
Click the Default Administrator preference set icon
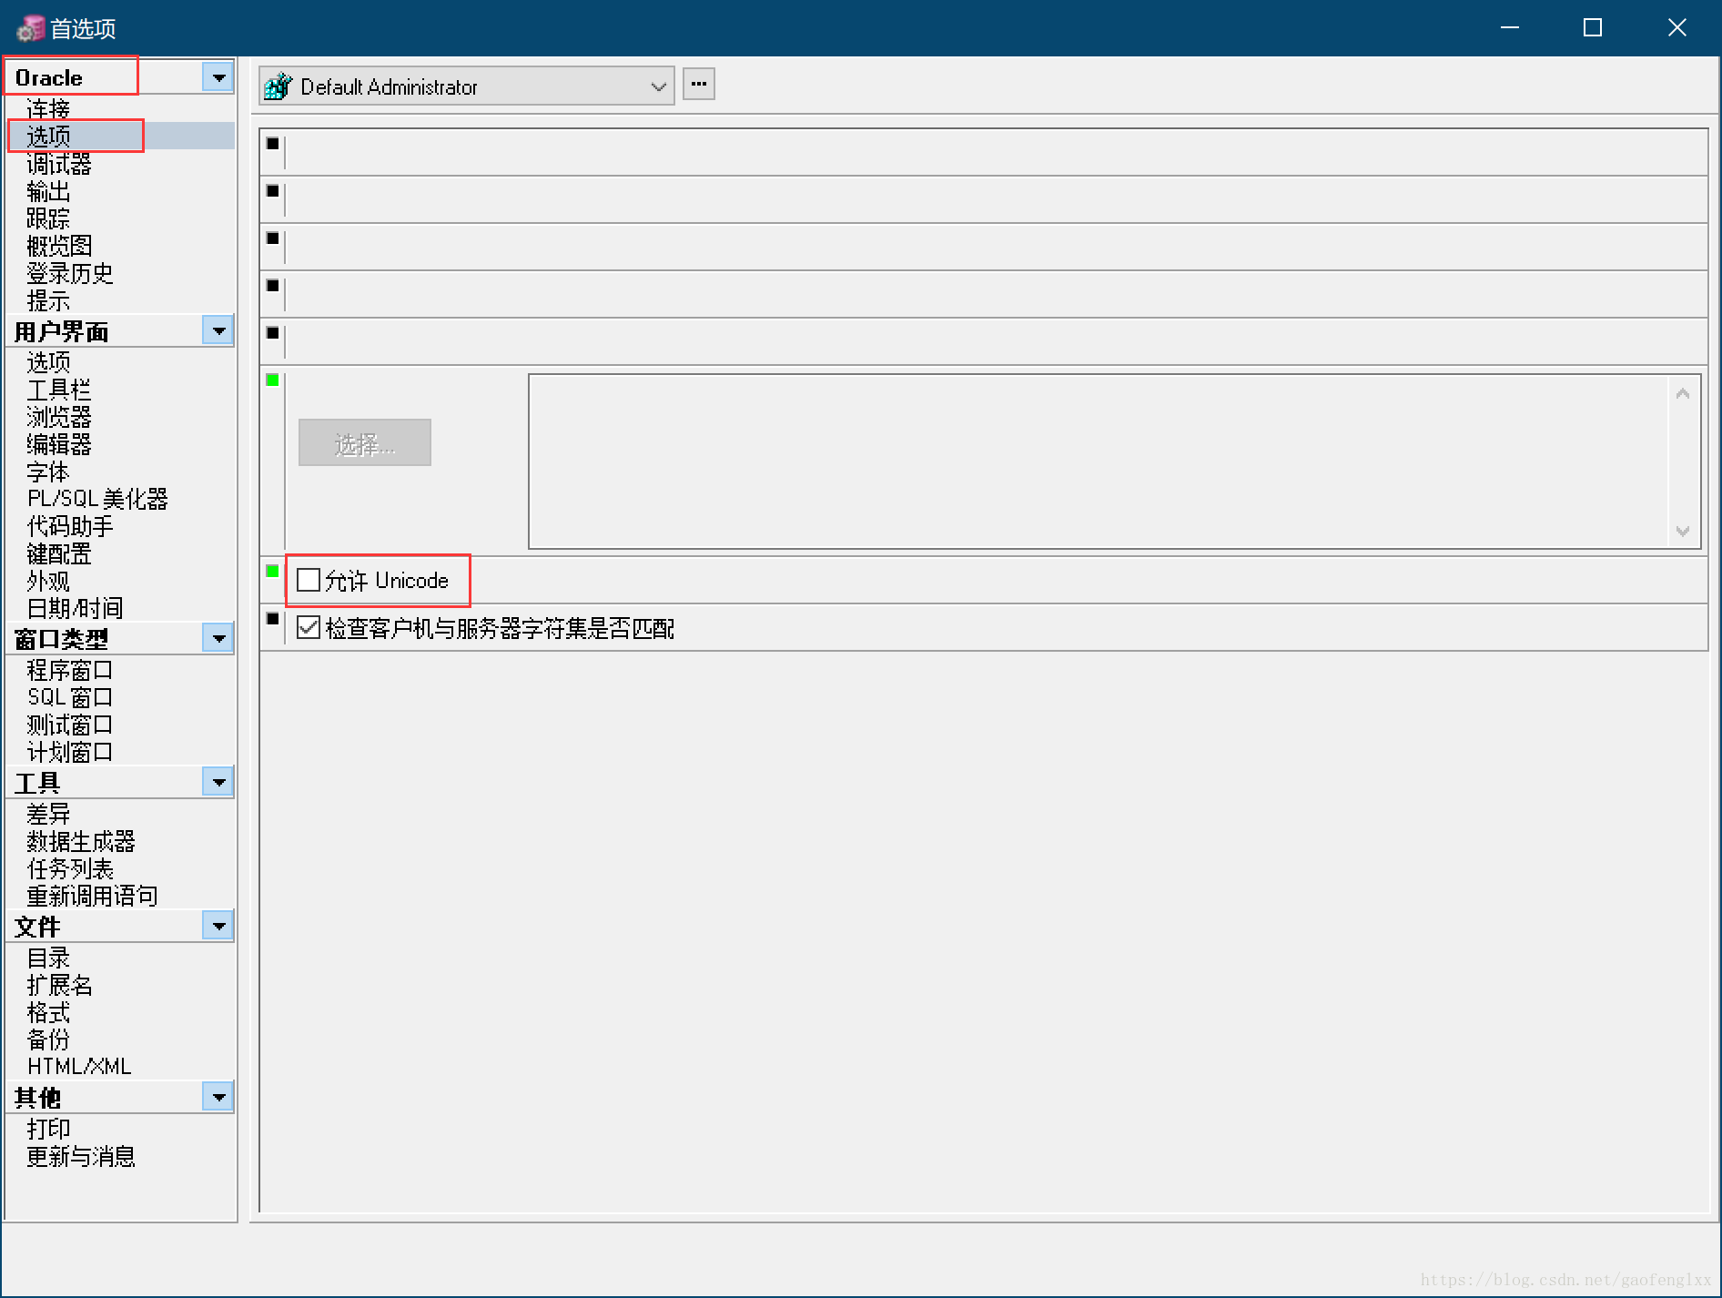coord(278,86)
